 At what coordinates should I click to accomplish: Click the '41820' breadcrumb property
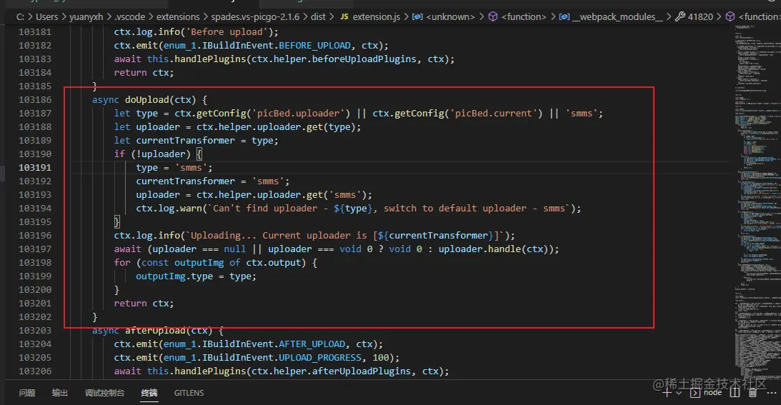700,16
